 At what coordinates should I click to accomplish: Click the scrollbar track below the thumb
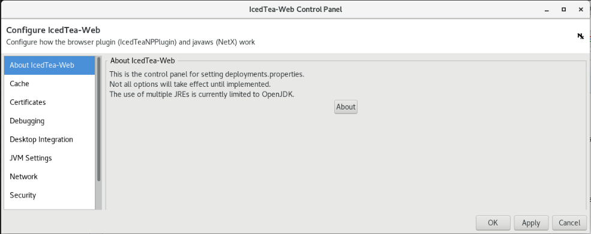[x=99, y=196]
